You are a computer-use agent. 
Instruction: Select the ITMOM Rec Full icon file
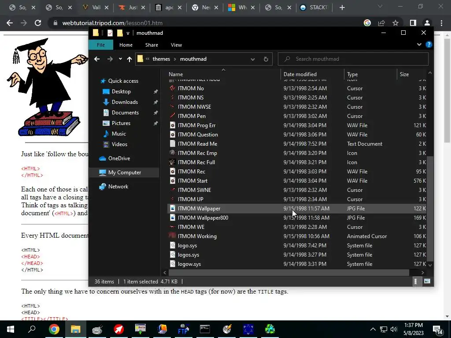(x=296, y=162)
